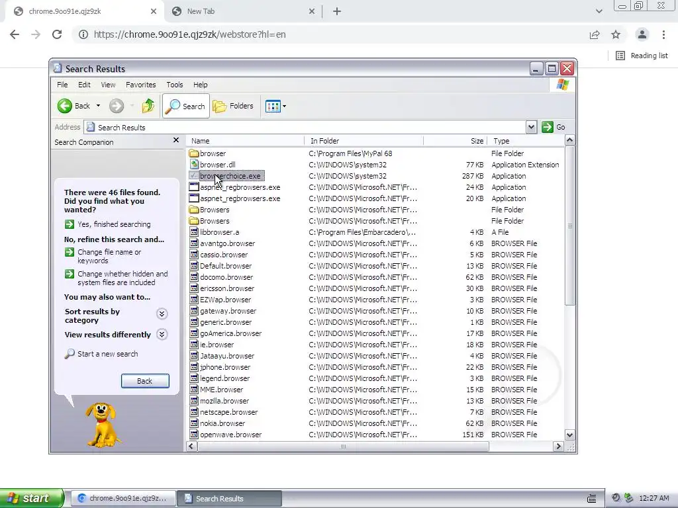
Task: Sort results by In Folder column header
Action: [363, 141]
